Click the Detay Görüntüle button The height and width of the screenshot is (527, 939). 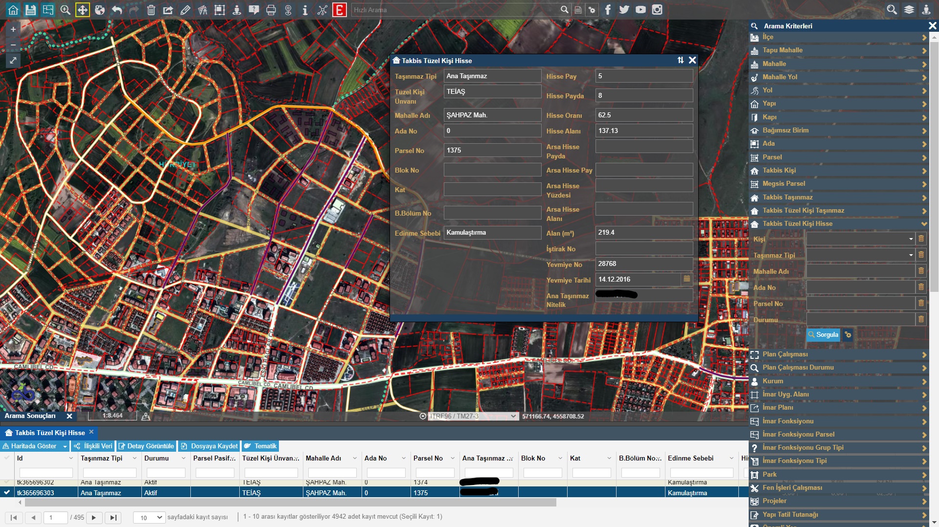(x=146, y=446)
